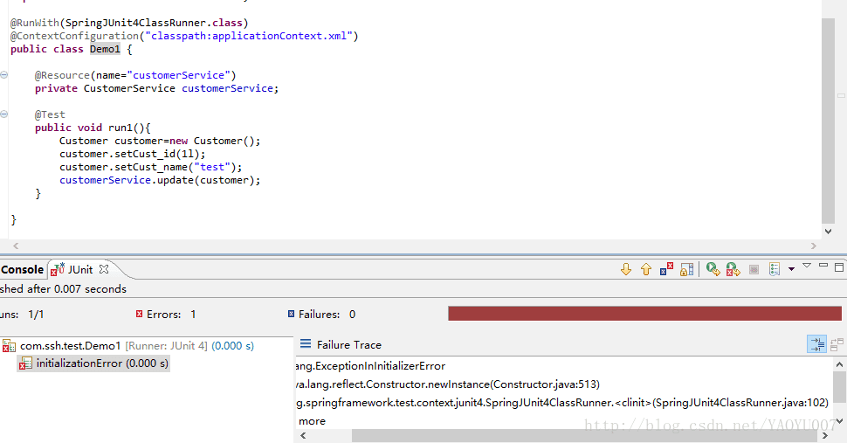Open the test run history icon
This screenshot has height=443, width=847.
point(775,269)
